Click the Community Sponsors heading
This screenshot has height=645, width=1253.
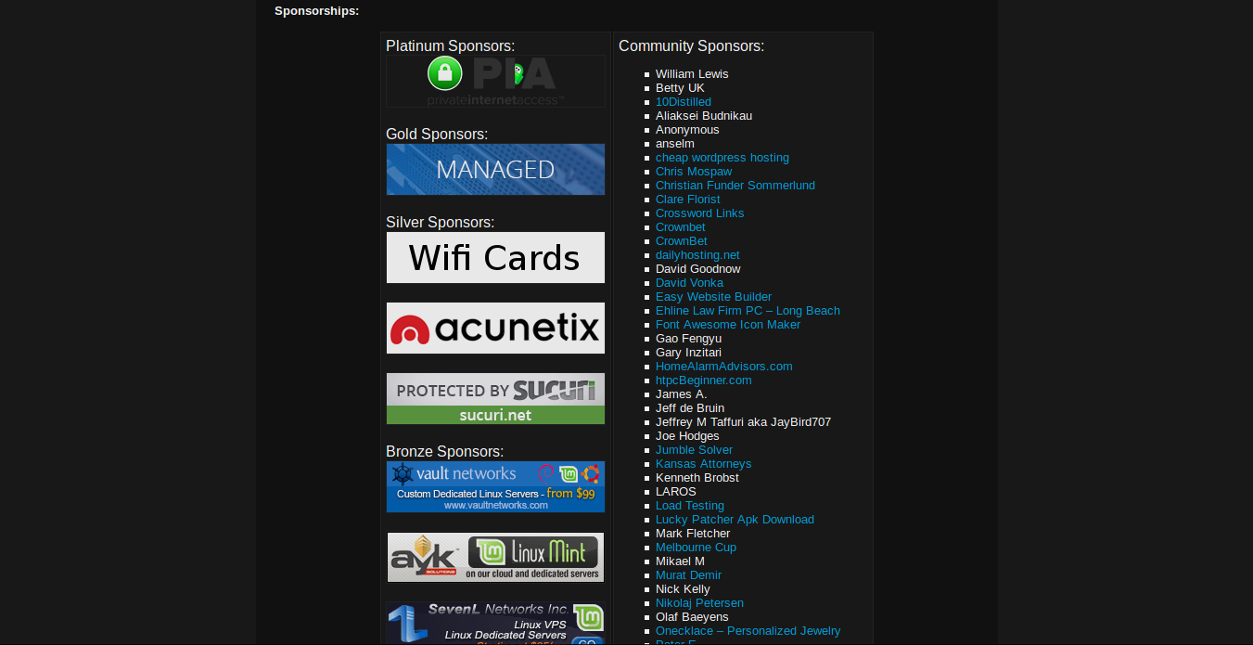coord(692,46)
